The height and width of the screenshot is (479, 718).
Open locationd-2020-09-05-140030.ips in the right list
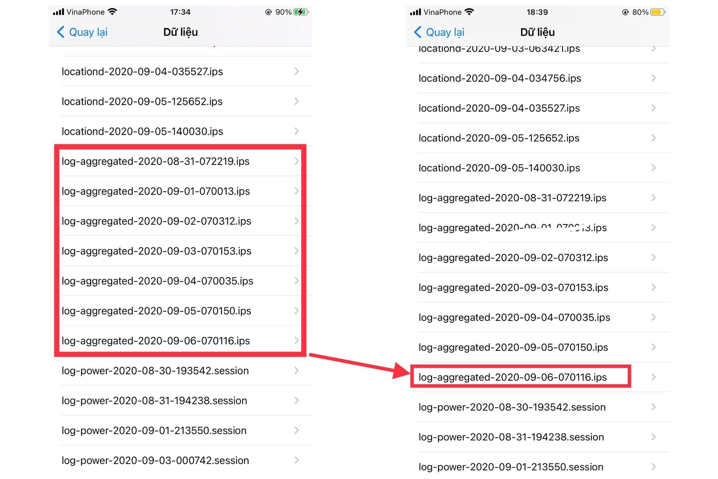[x=499, y=168]
